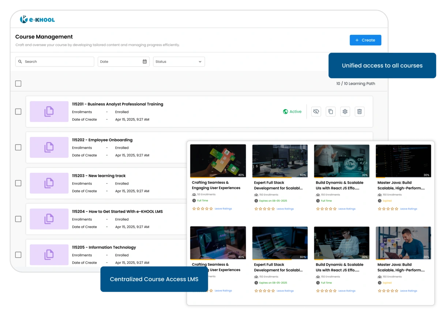Image resolution: width=439 pixels, height=310 pixels.
Task: Click Leave Ratings under Expert Full Stack Development
Action: point(285,209)
